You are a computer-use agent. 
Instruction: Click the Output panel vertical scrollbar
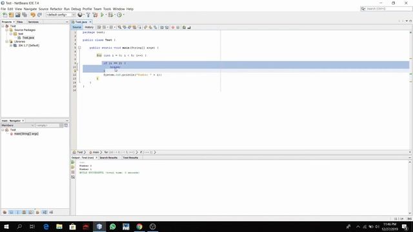pyautogui.click(x=410, y=188)
